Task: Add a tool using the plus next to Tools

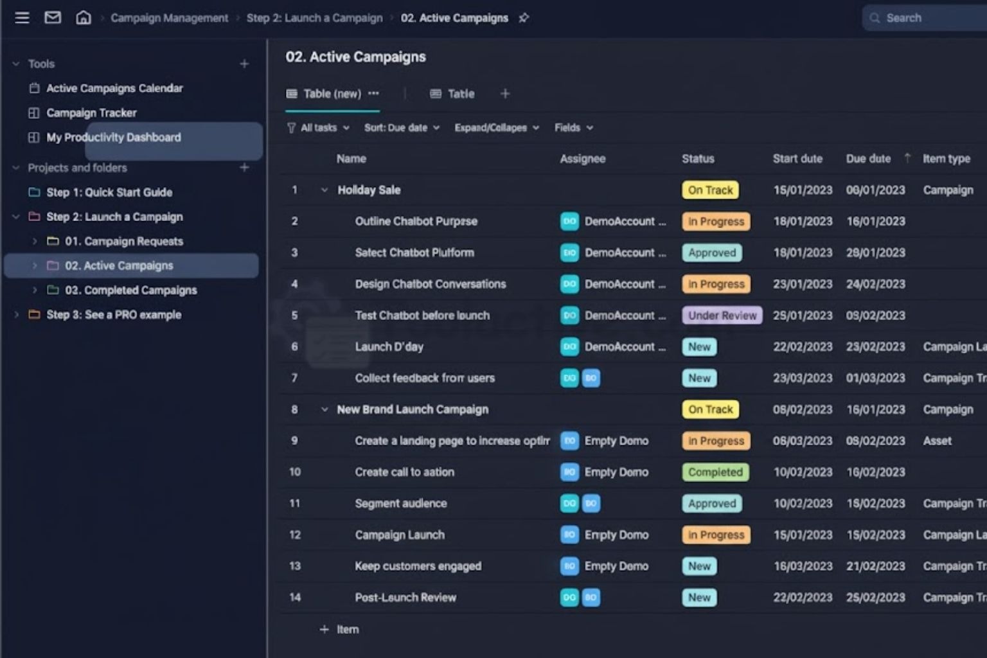Action: [244, 64]
